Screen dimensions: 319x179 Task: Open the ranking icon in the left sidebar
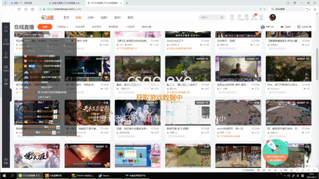click(6, 42)
